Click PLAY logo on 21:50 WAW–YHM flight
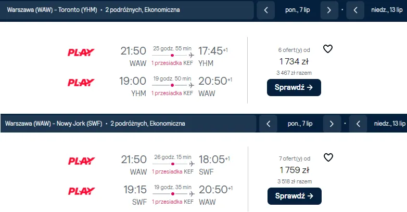Screen dimensions: 407x212 click(81, 52)
